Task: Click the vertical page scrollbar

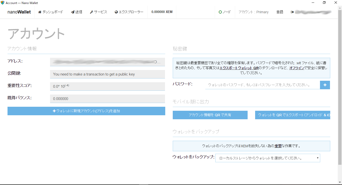Action: (x=340, y=87)
